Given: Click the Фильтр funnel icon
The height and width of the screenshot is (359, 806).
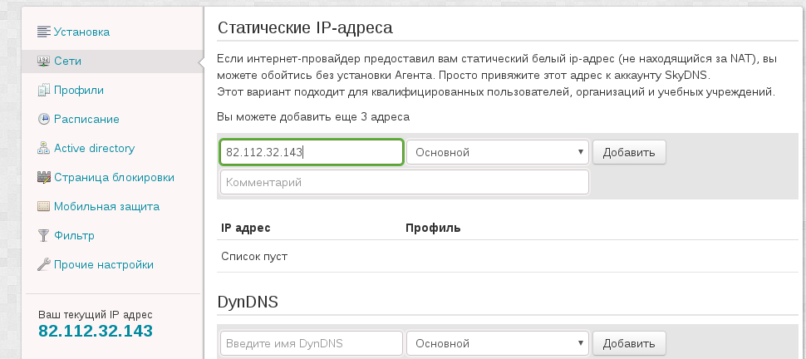Looking at the screenshot, I should (x=44, y=235).
